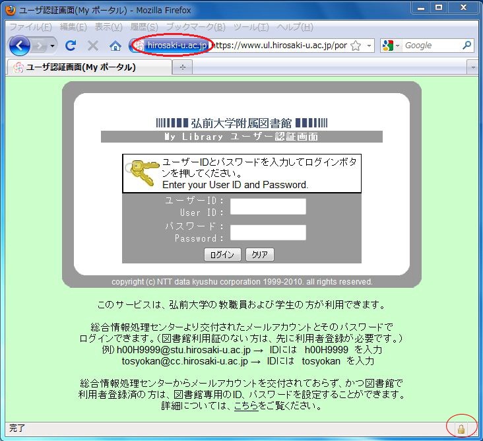Click the Reload page icon
The height and width of the screenshot is (441, 483).
71,46
